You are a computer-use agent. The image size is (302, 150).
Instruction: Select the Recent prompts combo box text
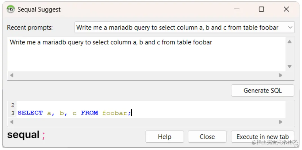point(177,27)
